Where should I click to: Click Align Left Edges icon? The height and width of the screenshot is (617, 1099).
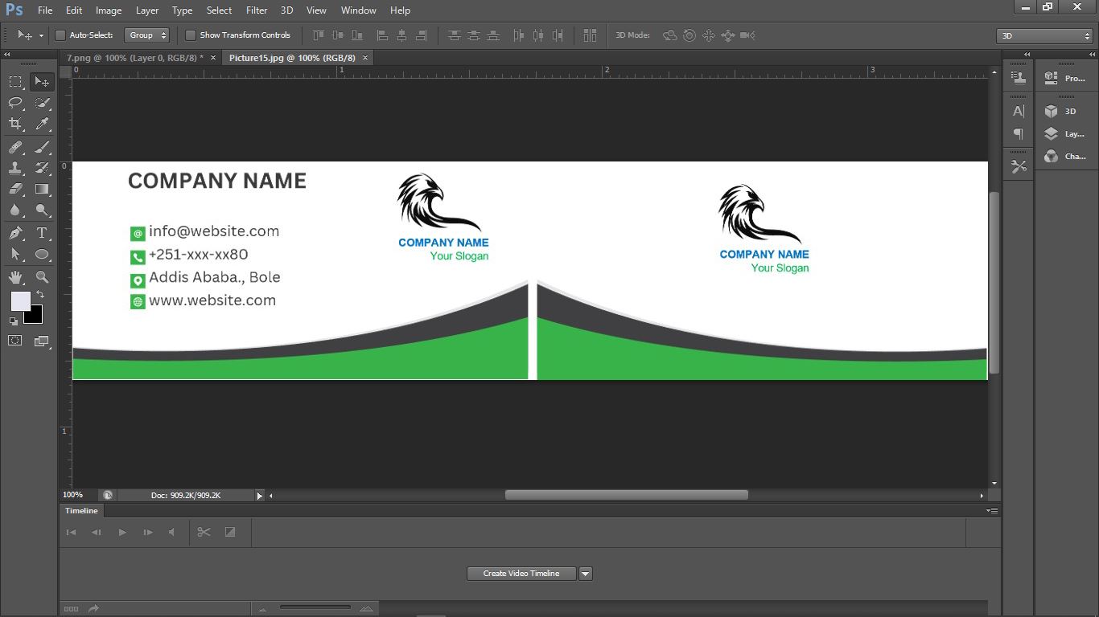[x=382, y=35]
